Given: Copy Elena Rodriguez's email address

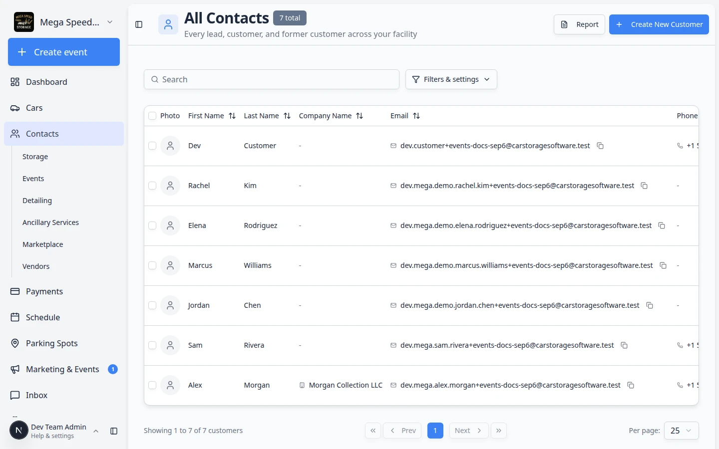Looking at the screenshot, I should coord(662,225).
